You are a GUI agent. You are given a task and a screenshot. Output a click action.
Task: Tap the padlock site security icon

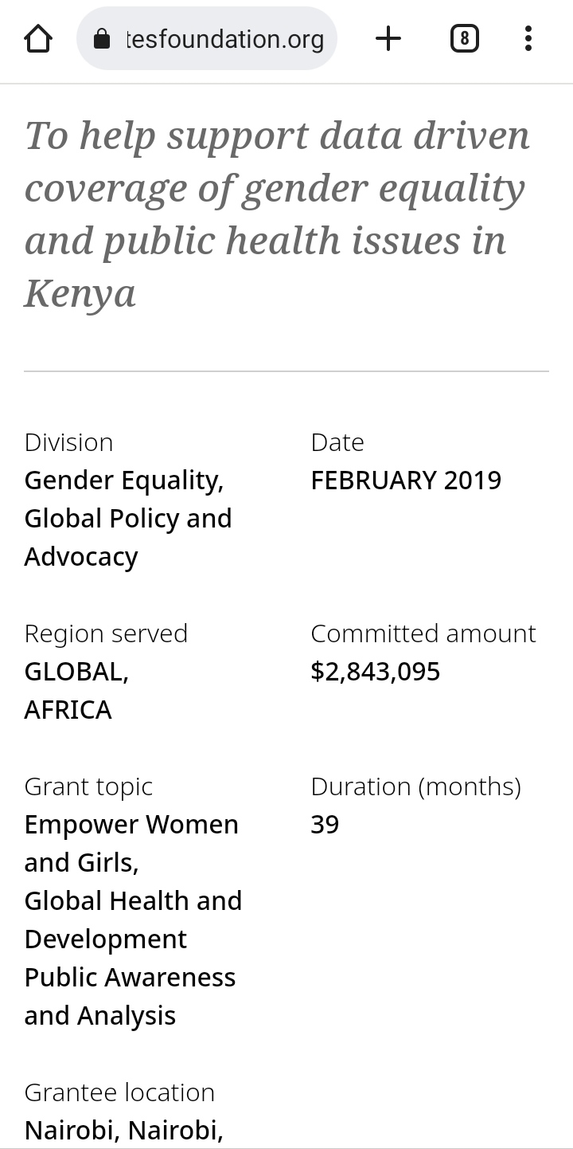(102, 39)
